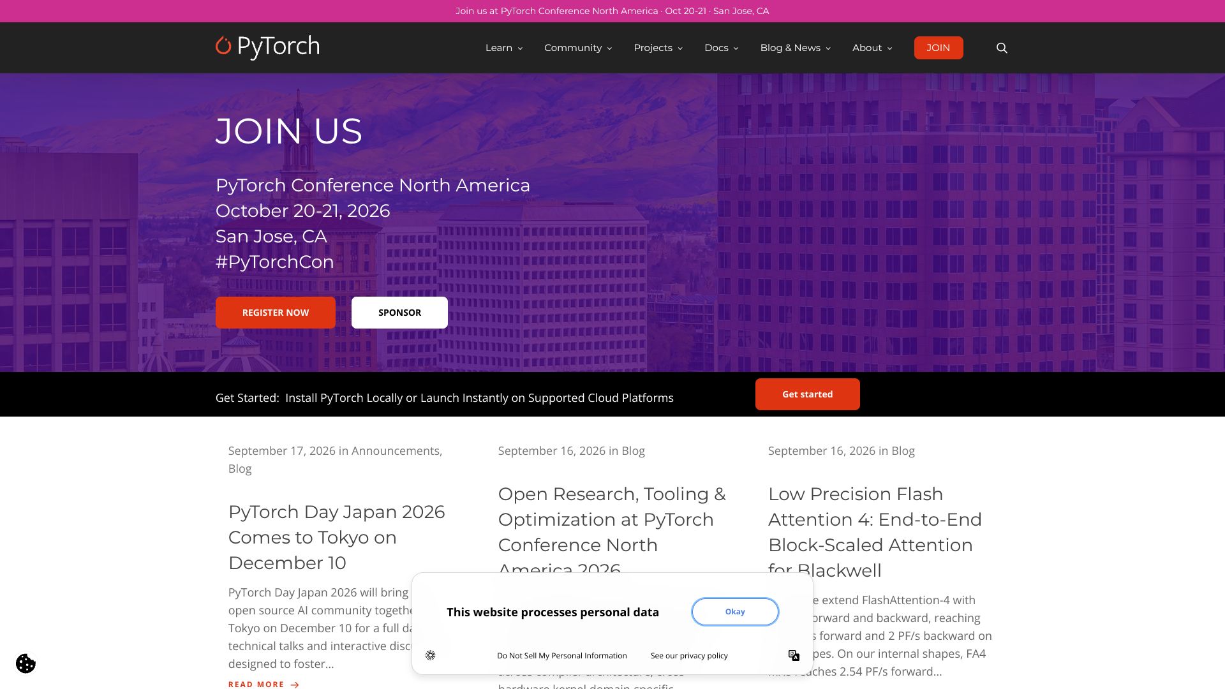Click Blog category on Flash Attention post

coord(903,451)
